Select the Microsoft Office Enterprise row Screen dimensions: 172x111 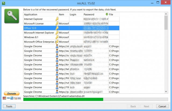pos(71,42)
